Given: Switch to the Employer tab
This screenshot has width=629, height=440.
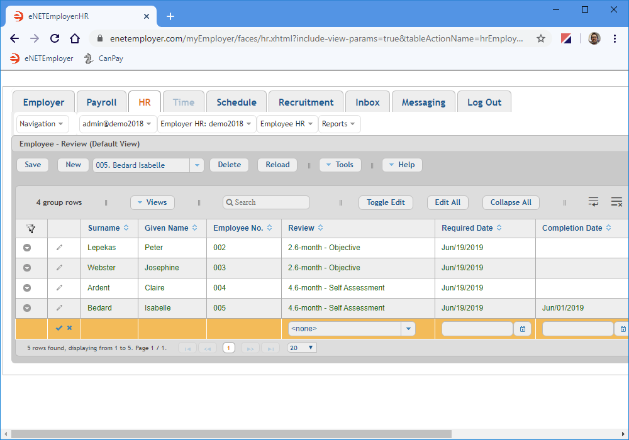Looking at the screenshot, I should [44, 102].
